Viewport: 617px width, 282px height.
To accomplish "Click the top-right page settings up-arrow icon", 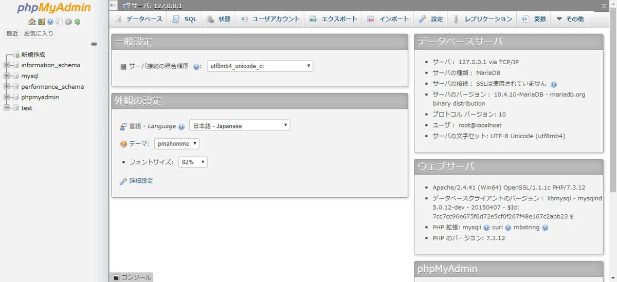I will coord(605,6).
